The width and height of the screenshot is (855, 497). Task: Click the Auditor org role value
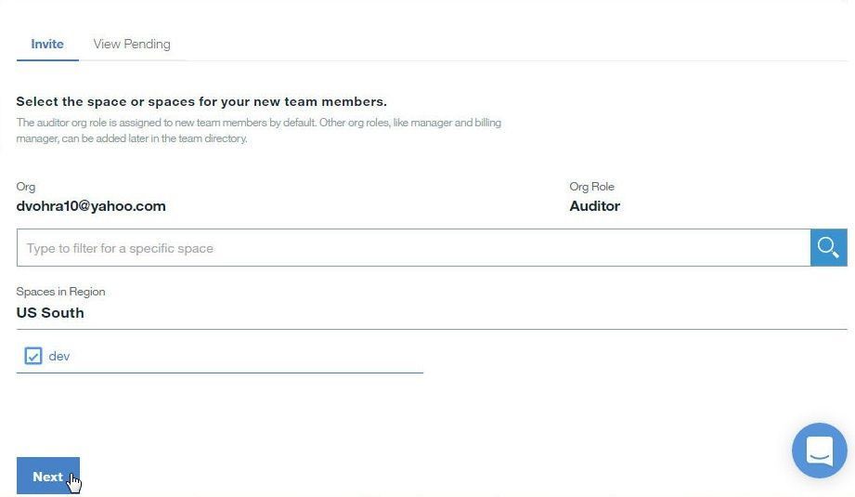(x=594, y=205)
